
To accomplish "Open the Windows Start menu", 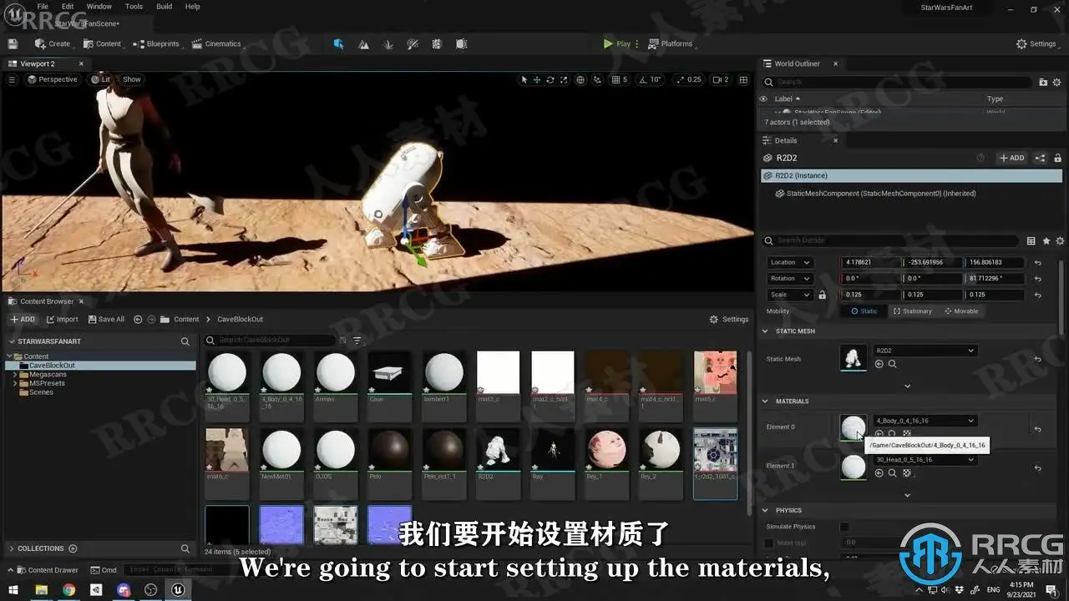I will click(13, 590).
